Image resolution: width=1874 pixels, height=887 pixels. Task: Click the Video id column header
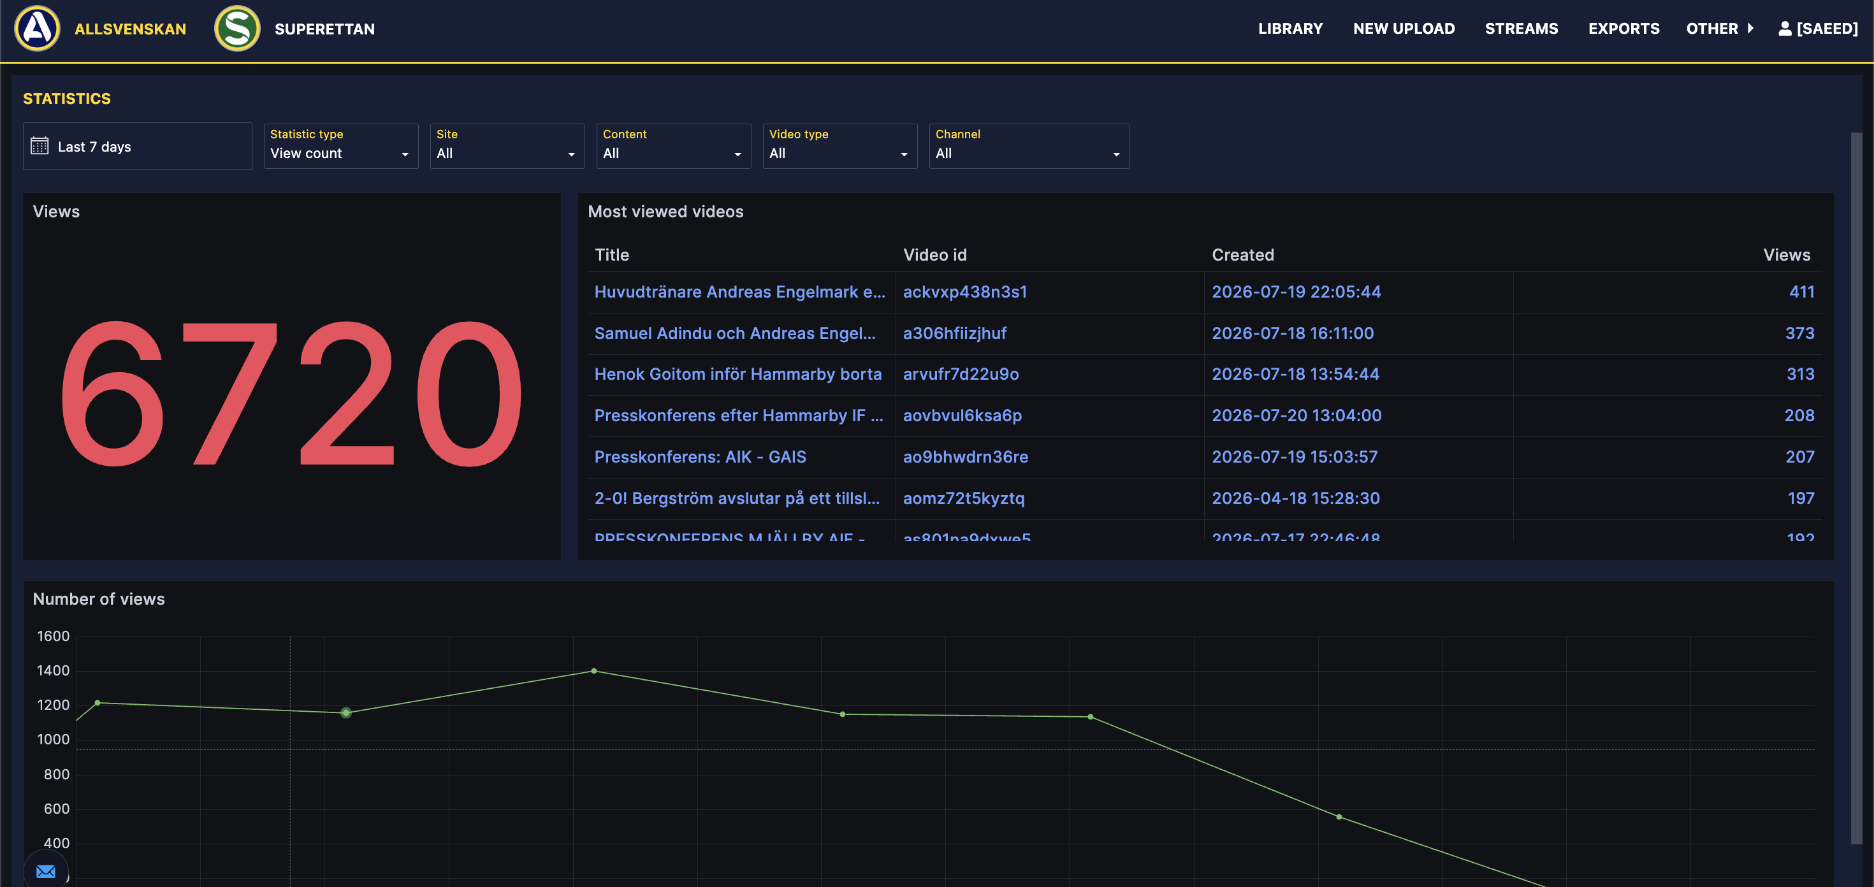click(x=935, y=254)
